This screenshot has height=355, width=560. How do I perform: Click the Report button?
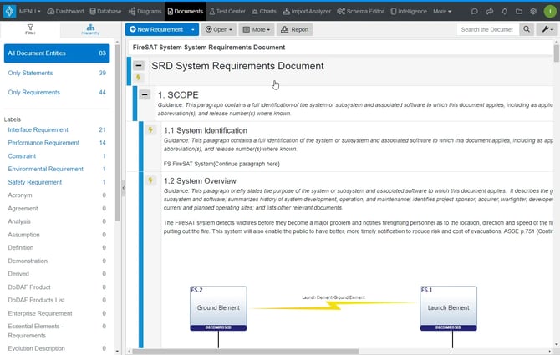(x=295, y=29)
